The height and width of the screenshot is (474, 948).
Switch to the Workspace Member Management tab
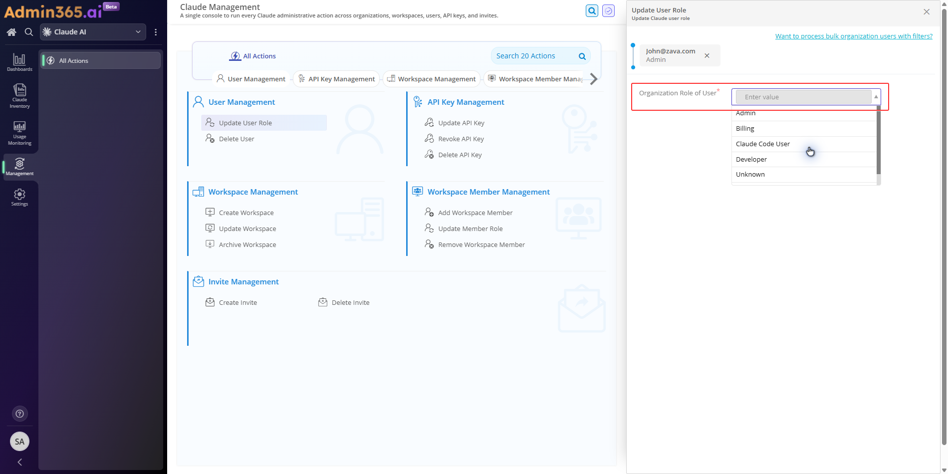click(535, 79)
